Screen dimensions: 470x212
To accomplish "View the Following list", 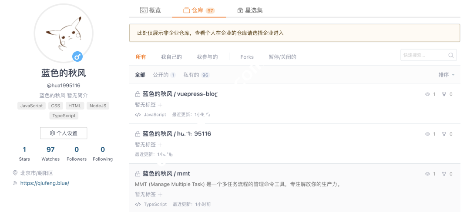I will coord(103,154).
